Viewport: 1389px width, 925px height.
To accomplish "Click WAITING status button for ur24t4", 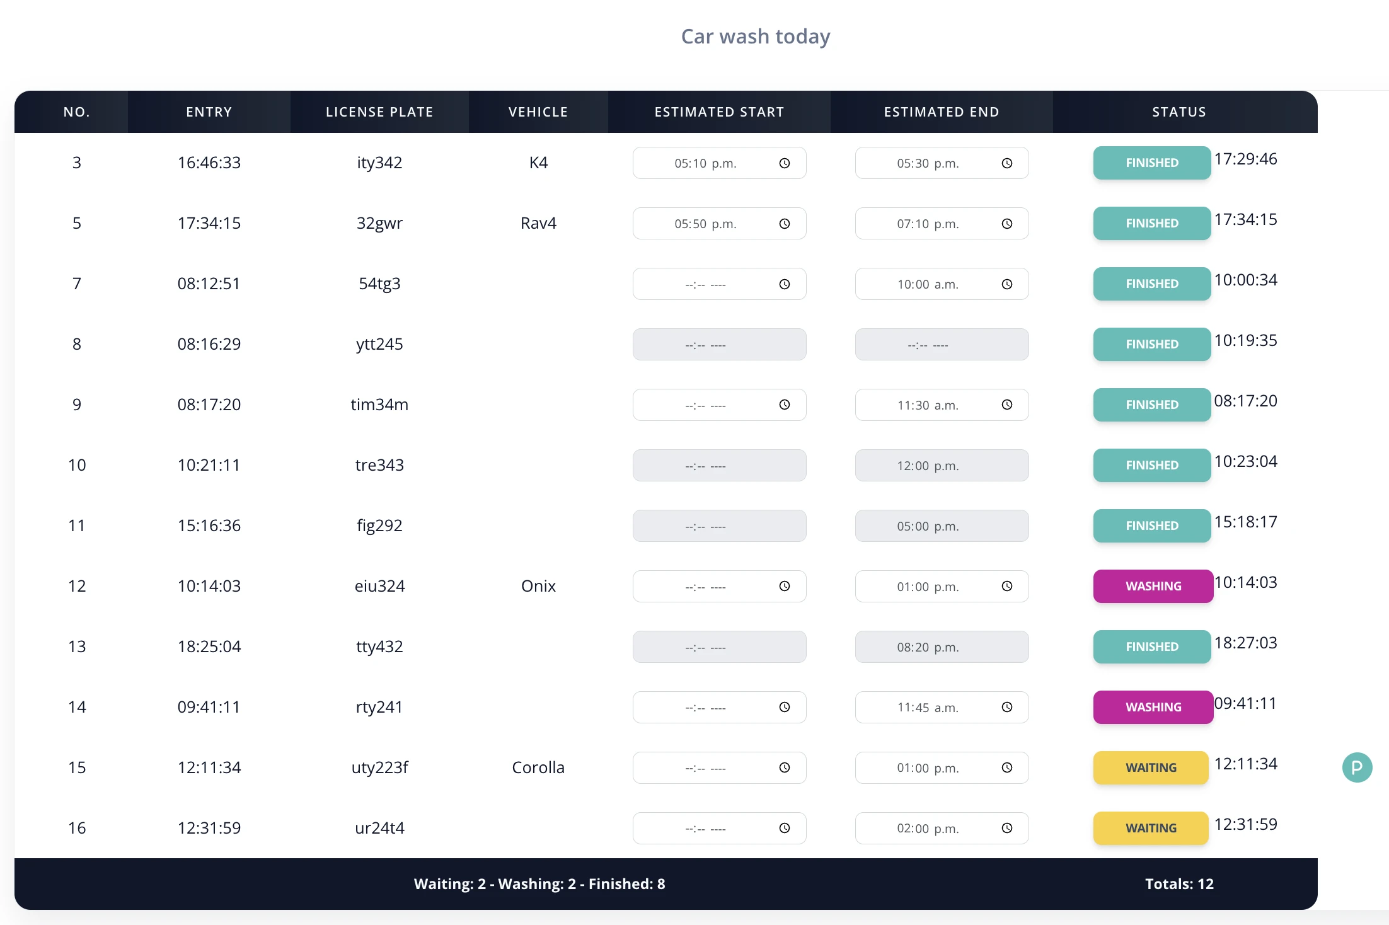I will tap(1151, 828).
